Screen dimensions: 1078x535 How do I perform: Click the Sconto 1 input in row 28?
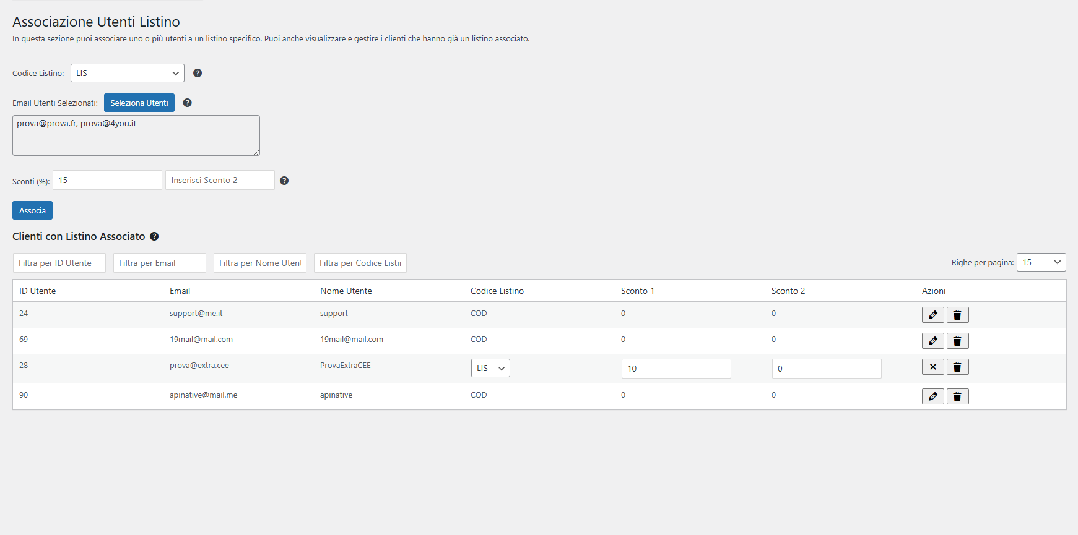tap(676, 369)
